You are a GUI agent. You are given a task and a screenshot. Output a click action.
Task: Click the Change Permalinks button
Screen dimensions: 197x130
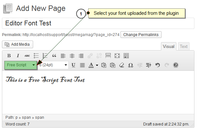coord(141,34)
